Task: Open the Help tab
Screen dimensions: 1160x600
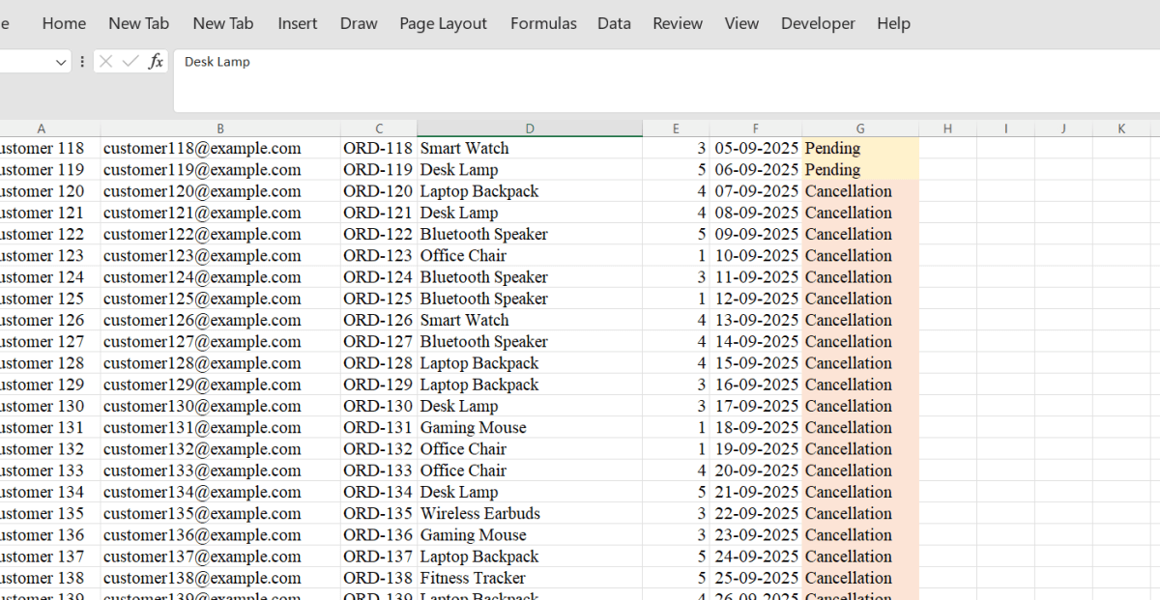Action: click(893, 23)
